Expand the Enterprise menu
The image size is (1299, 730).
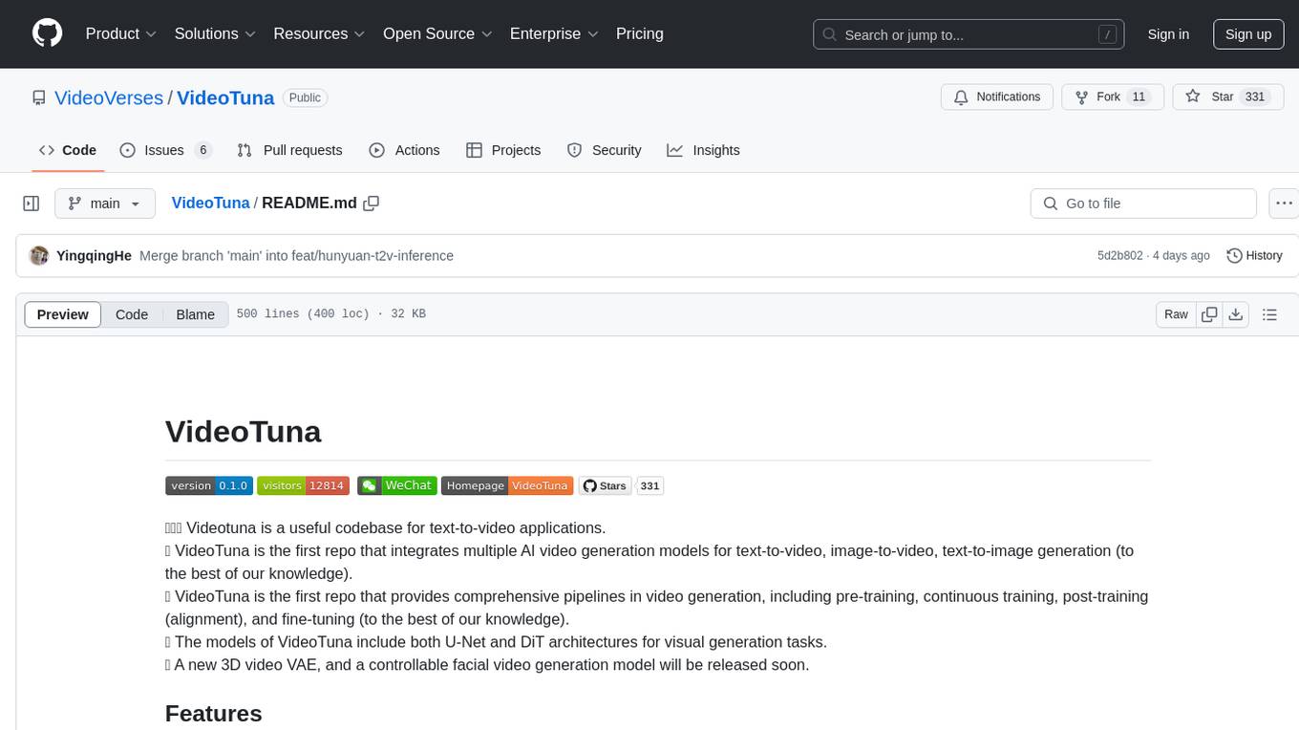tap(554, 33)
